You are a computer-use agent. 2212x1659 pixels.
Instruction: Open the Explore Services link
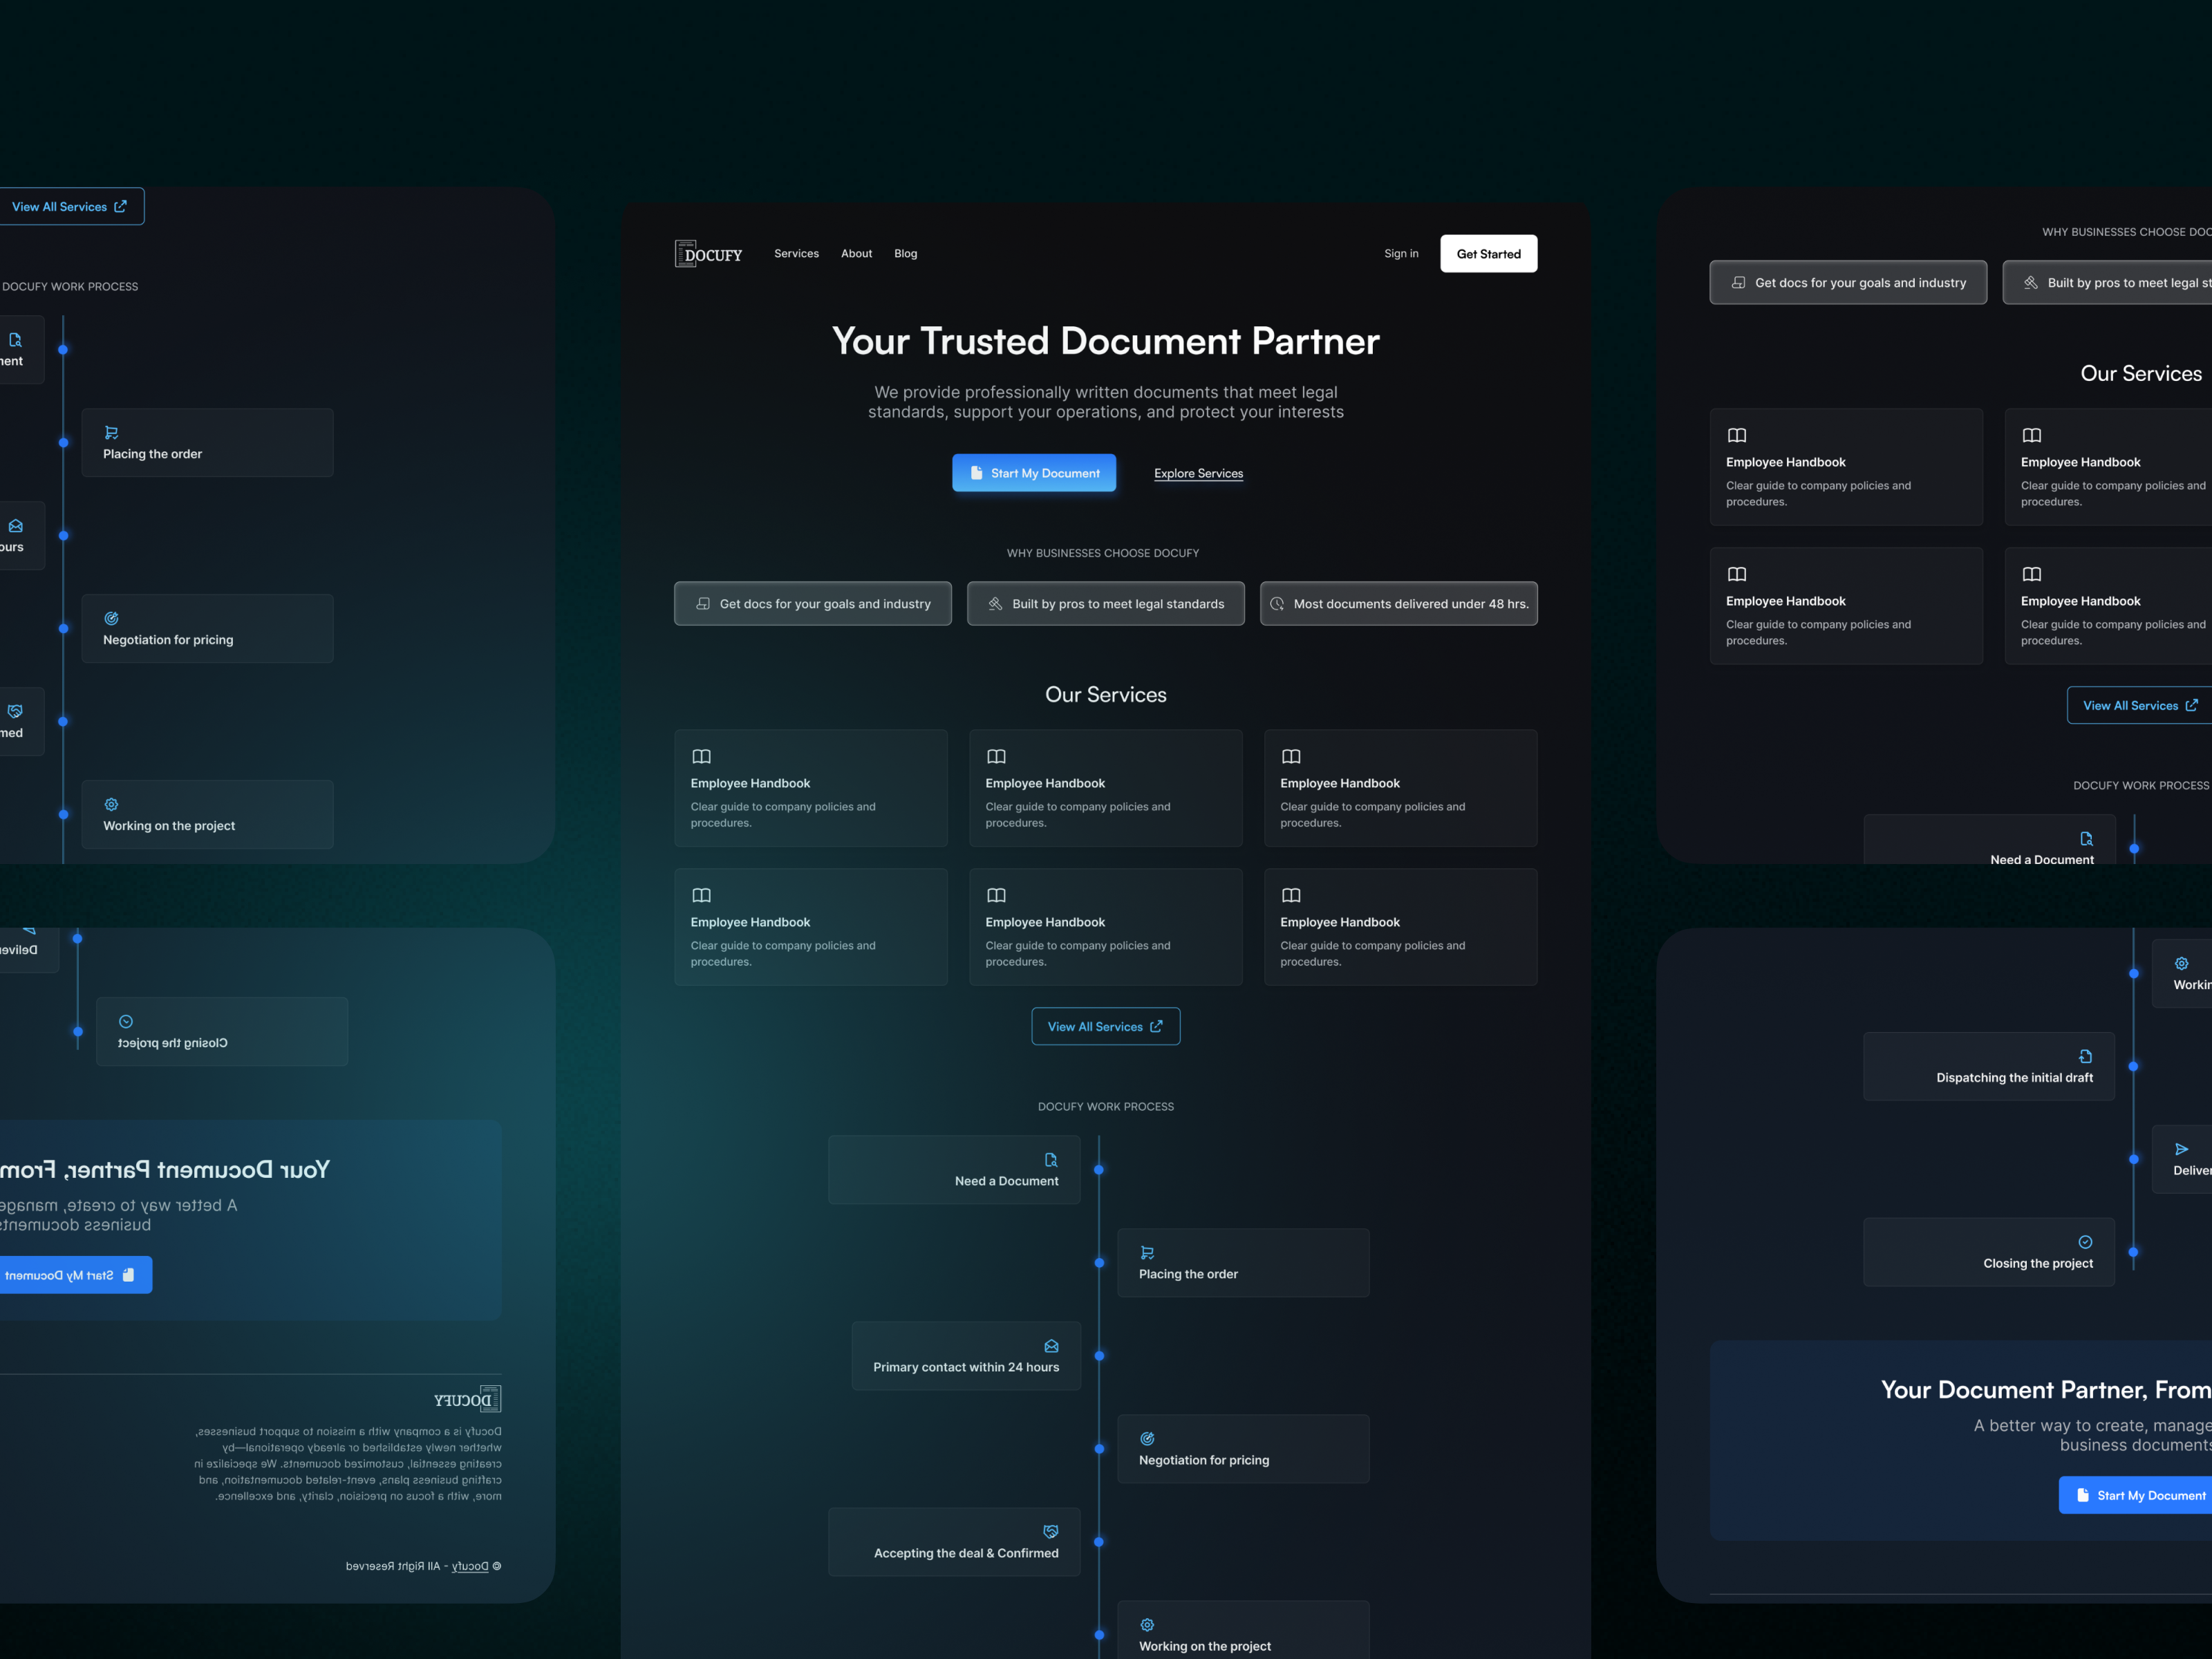[x=1198, y=473]
